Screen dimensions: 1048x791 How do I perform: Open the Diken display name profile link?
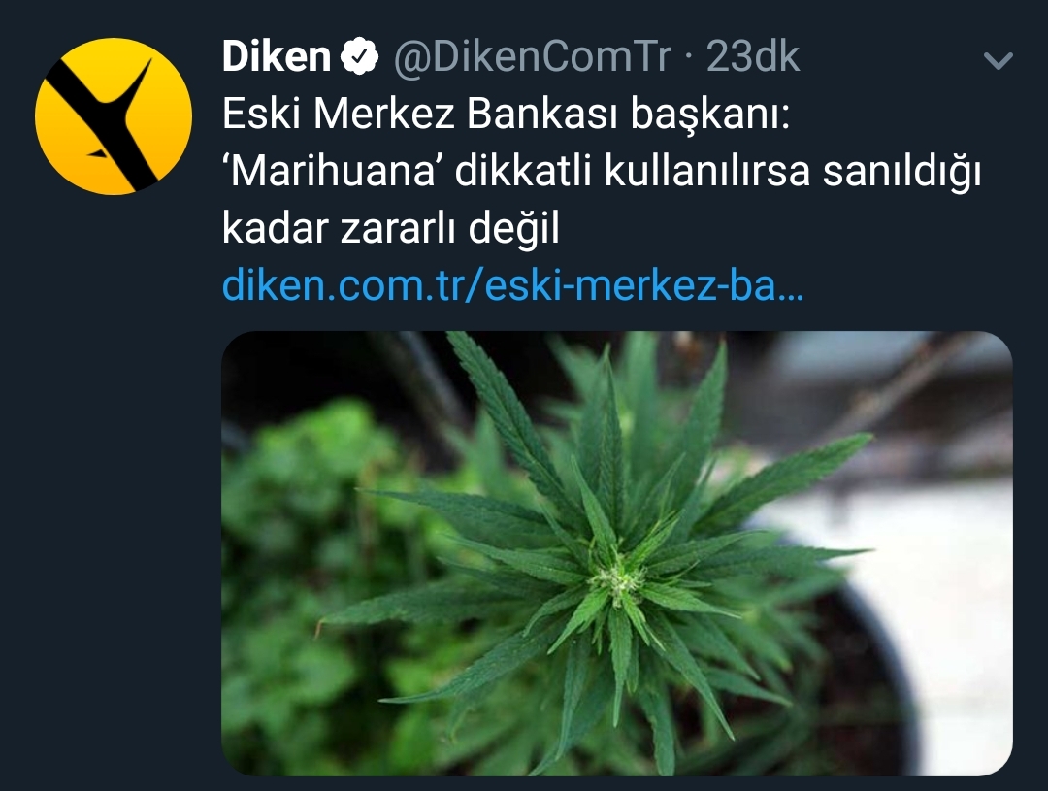tap(276, 55)
